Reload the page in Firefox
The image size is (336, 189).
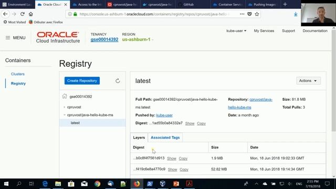coord(22,14)
